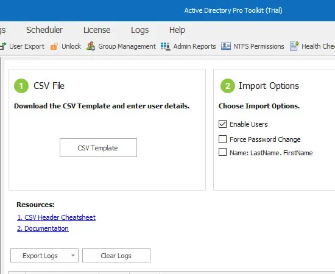Open the CSV Header Cheatsheet link

coord(56,217)
